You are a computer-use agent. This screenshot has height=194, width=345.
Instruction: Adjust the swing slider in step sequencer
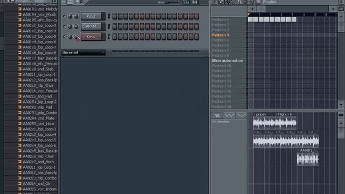point(172,2)
